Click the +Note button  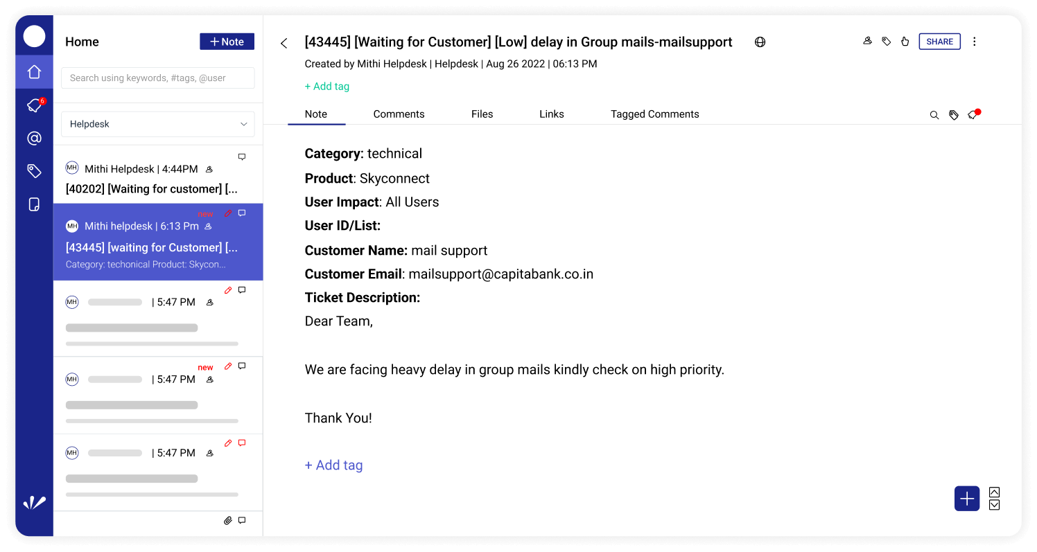point(227,41)
